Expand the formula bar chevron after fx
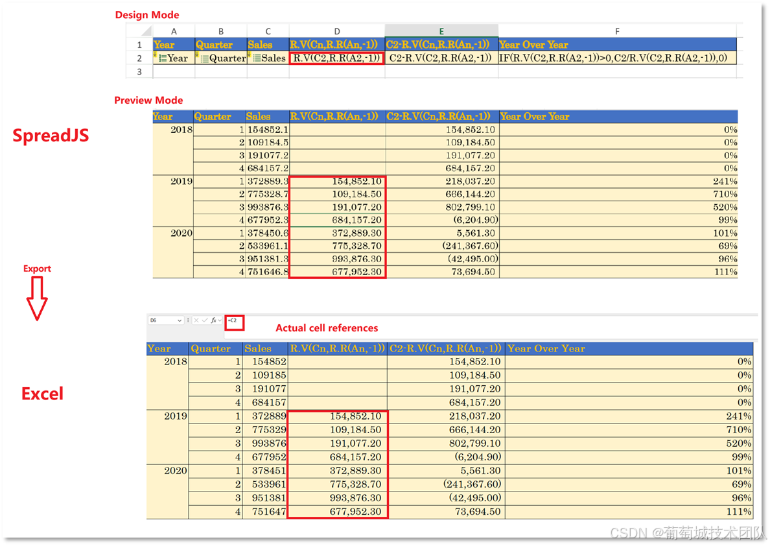This screenshot has height=546, width=770. pos(220,320)
